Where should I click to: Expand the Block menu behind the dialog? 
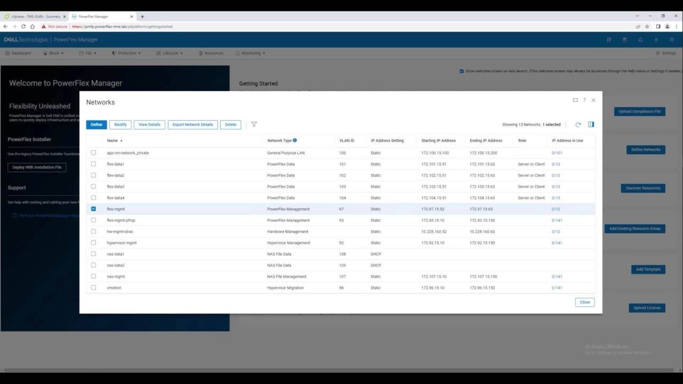pyautogui.click(x=53, y=53)
